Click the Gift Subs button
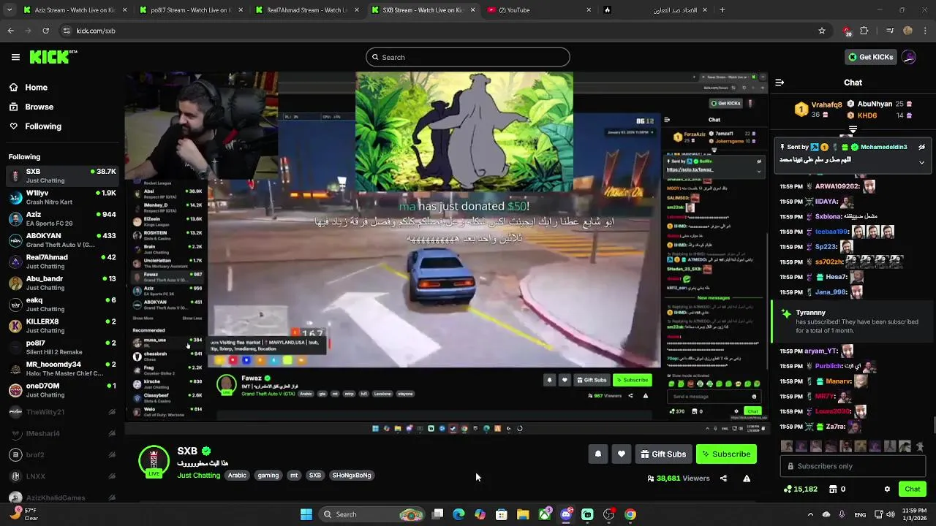This screenshot has width=936, height=526. coord(663,454)
